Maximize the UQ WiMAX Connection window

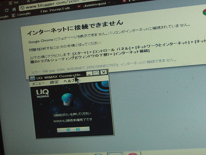96,73
